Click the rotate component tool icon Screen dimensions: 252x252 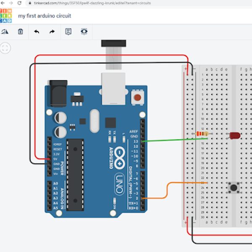(x=5, y=31)
